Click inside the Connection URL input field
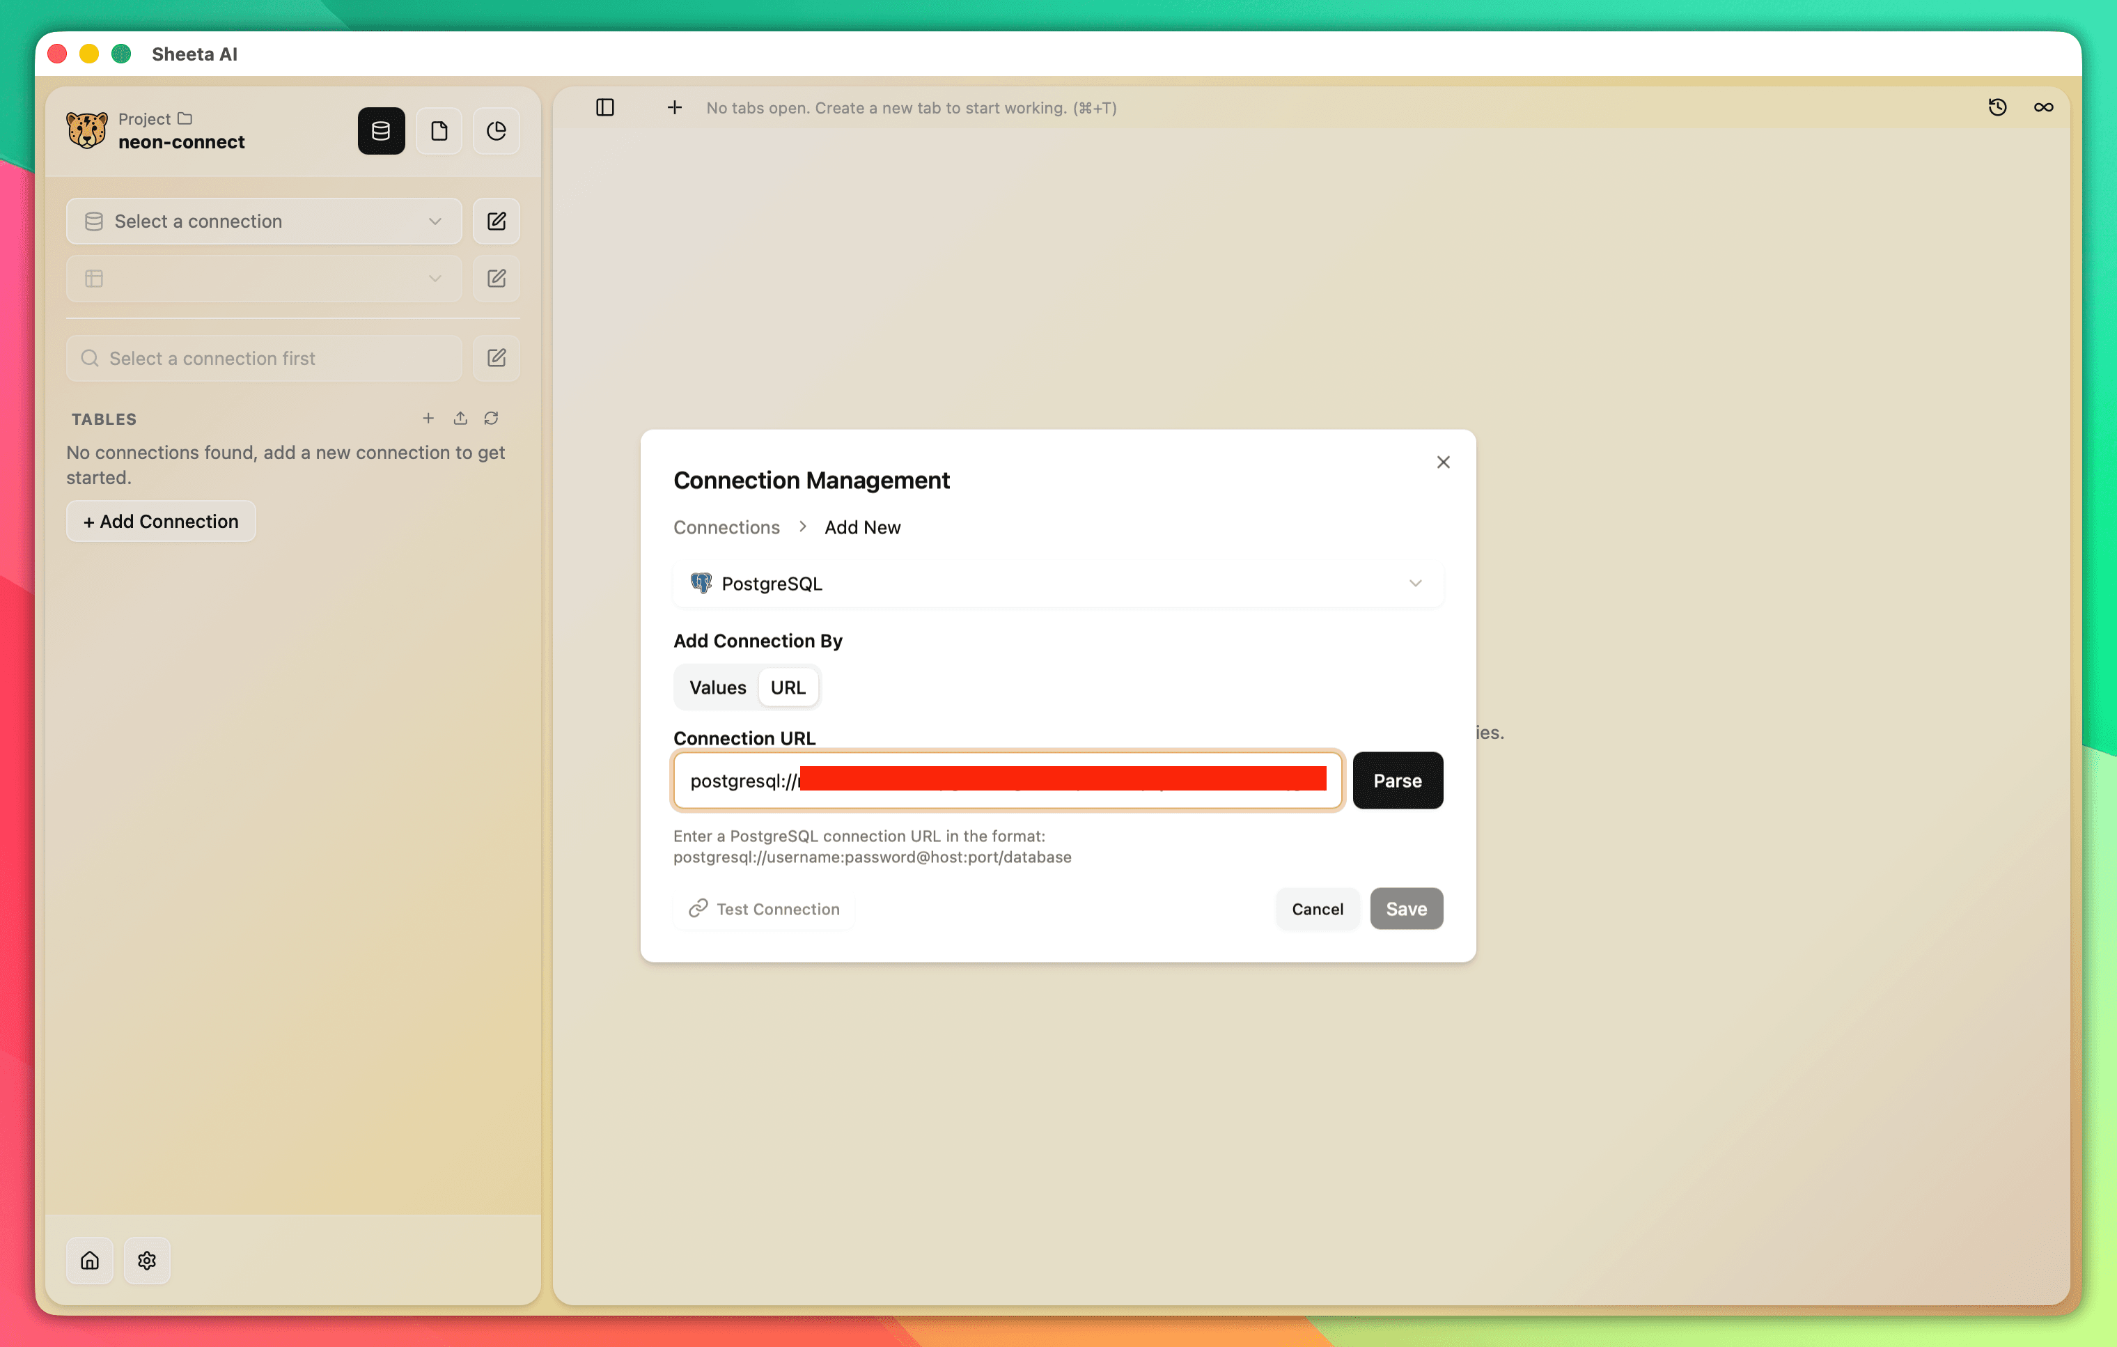 [x=1008, y=781]
